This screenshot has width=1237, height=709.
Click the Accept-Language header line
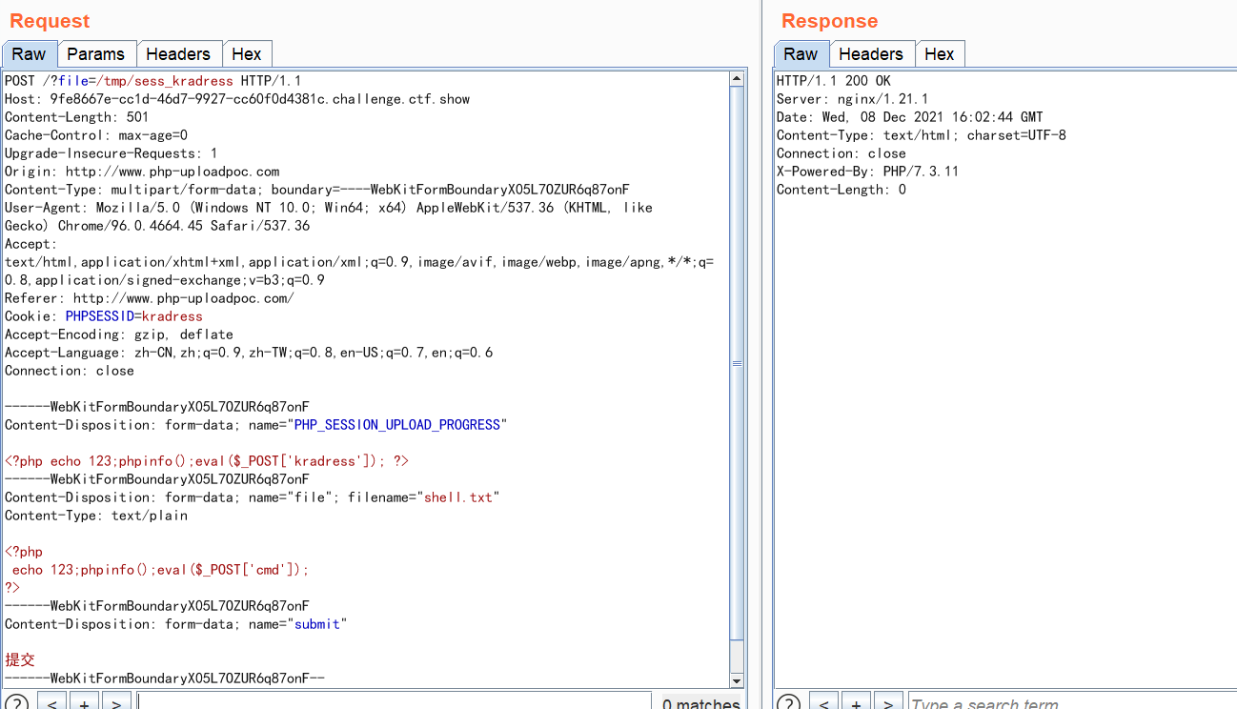[x=249, y=353]
